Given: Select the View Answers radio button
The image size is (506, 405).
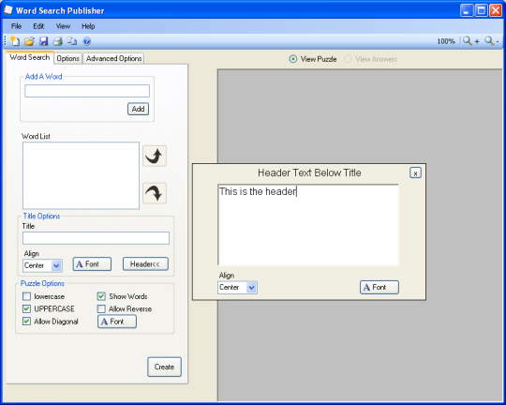Looking at the screenshot, I should click(x=348, y=59).
